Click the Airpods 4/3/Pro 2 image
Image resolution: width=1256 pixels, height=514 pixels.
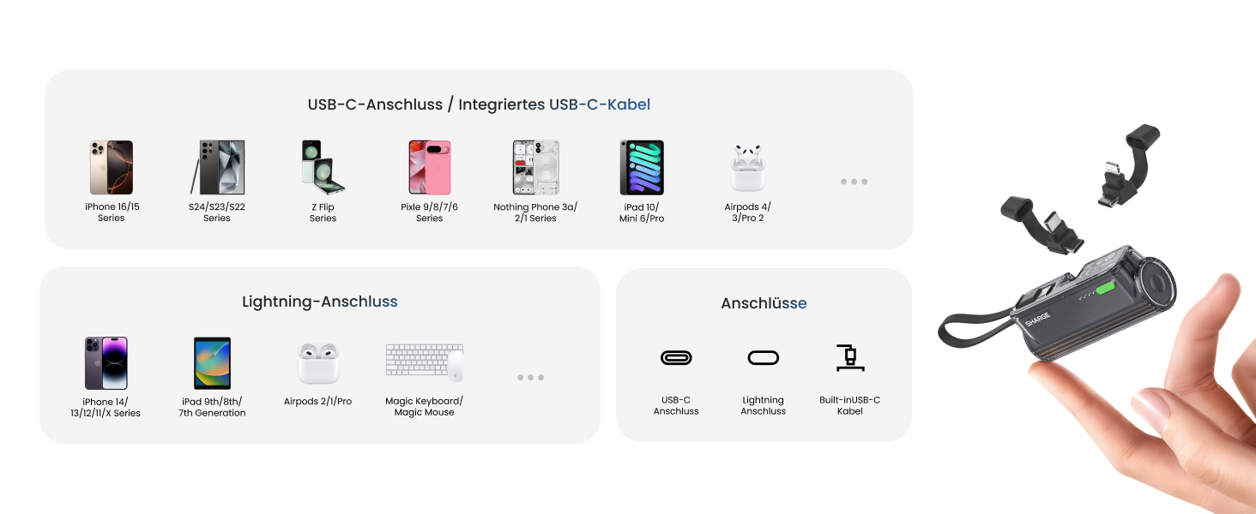pos(747,168)
